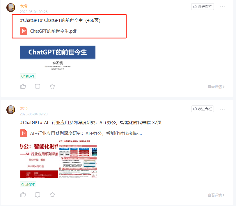View details via 查看详情 on first post
This screenshot has width=236, height=206.
point(216,87)
